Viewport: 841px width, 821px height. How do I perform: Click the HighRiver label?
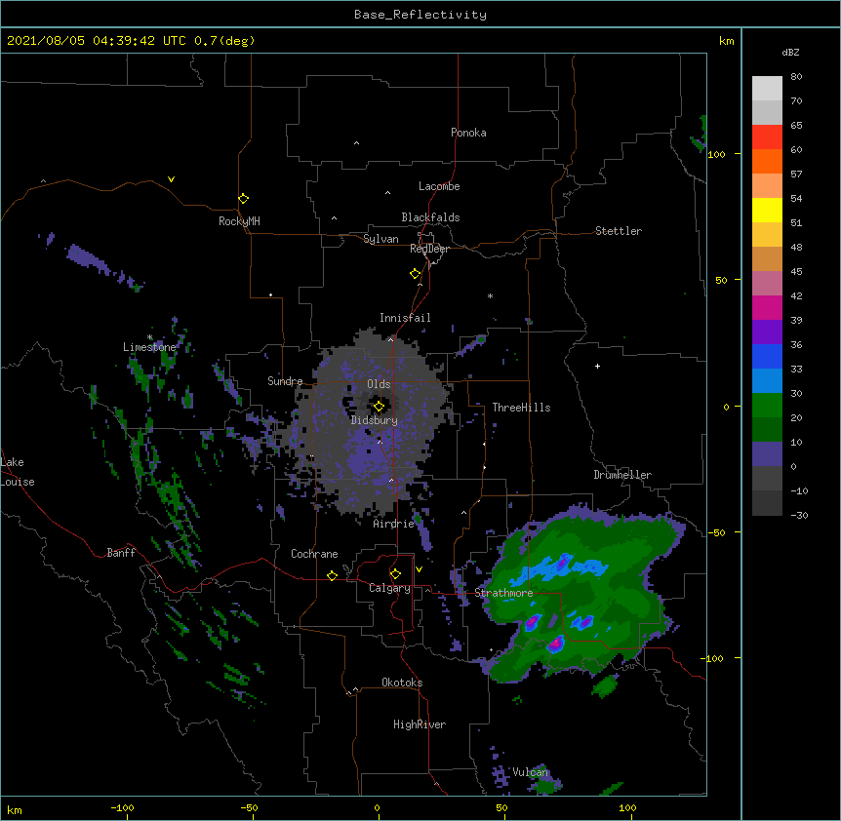(x=420, y=724)
